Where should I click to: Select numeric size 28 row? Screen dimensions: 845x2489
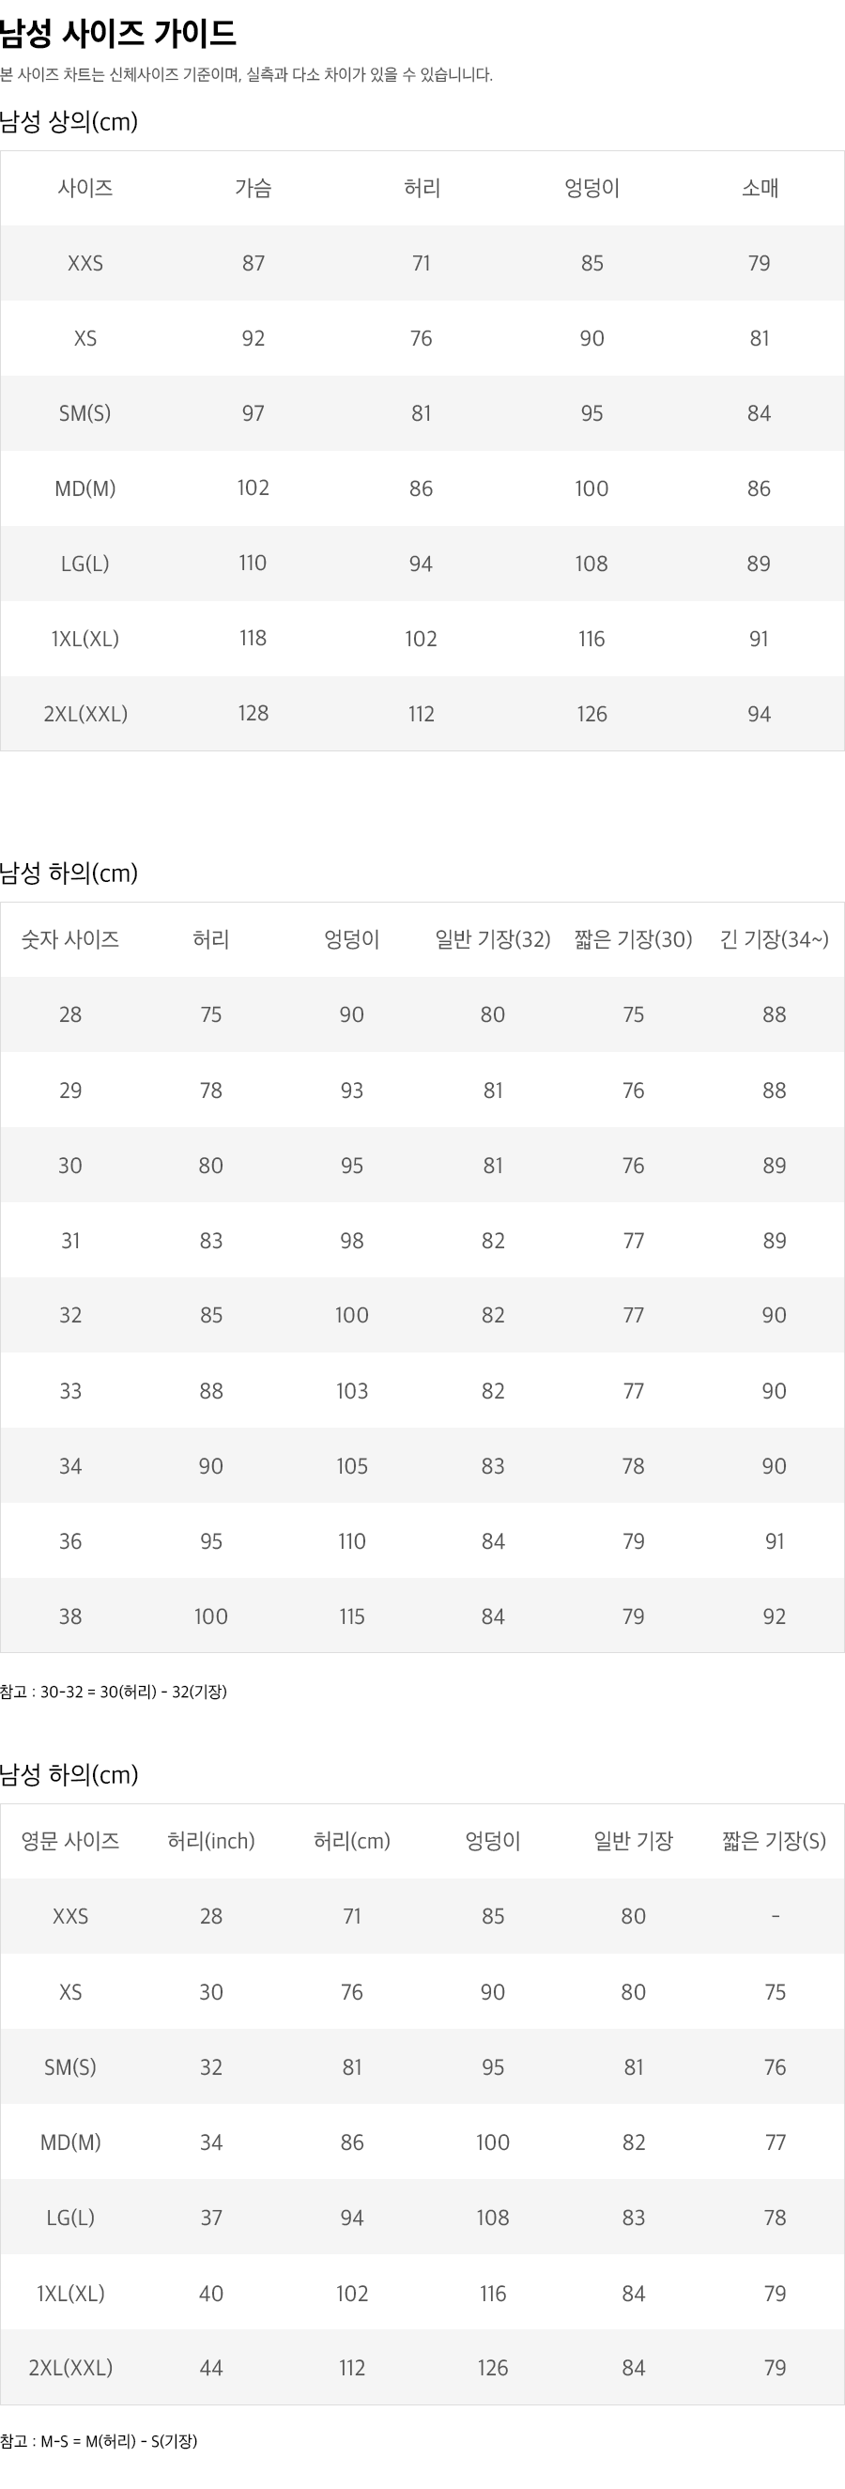click(422, 1014)
